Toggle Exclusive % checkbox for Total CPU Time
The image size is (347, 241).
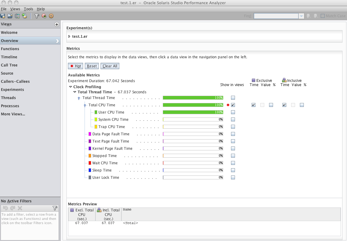coord(271,105)
